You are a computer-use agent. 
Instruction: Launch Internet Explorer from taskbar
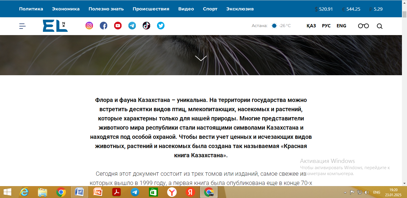(x=24, y=192)
